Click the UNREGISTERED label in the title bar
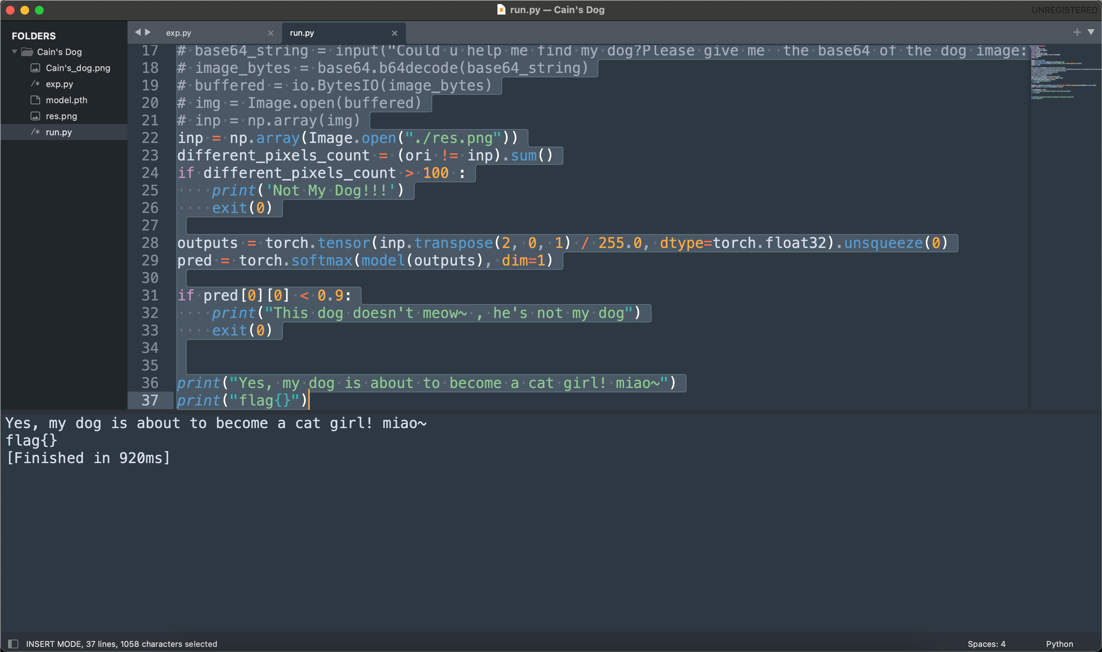 [1064, 10]
